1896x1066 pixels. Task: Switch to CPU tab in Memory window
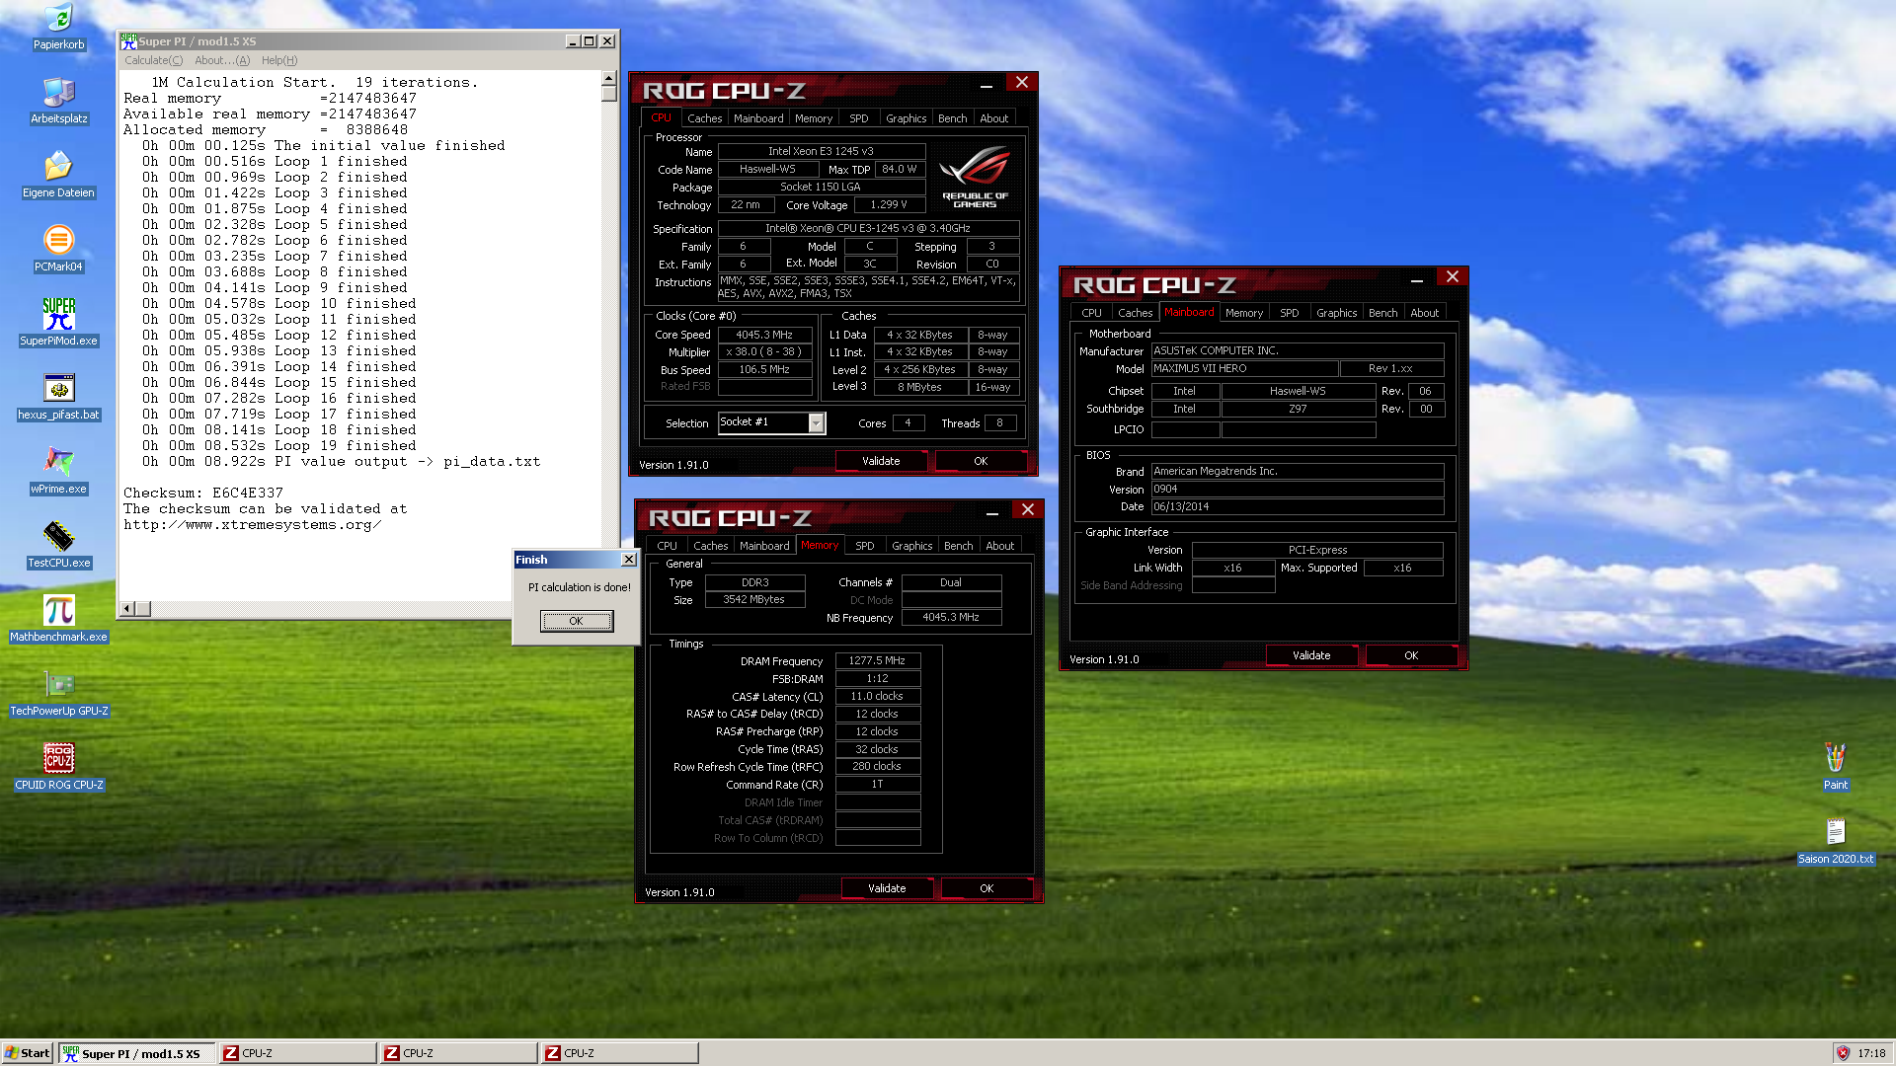tap(668, 546)
